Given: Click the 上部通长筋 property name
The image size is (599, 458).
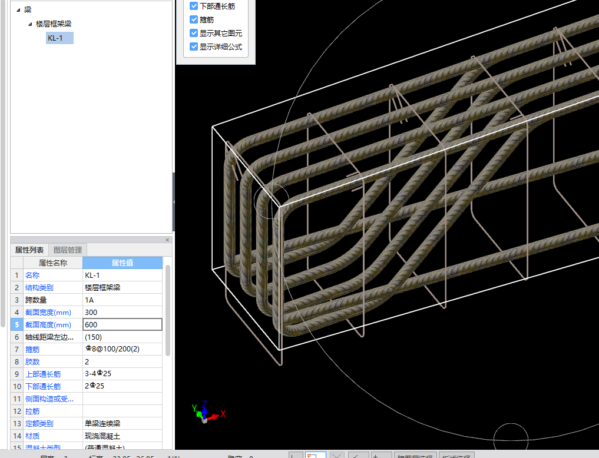Looking at the screenshot, I should [x=43, y=374].
